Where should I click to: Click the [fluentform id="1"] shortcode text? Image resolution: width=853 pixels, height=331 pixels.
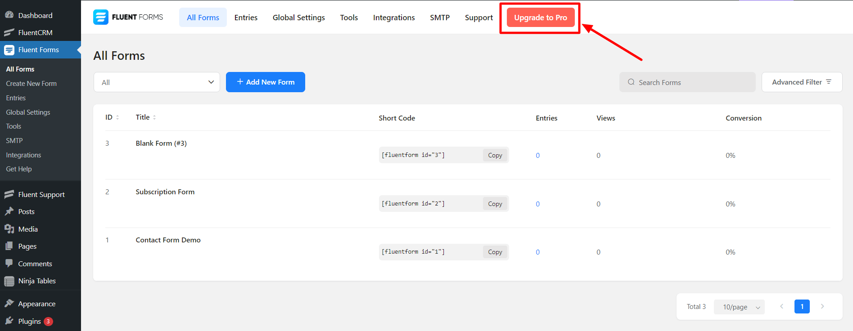[x=413, y=251]
